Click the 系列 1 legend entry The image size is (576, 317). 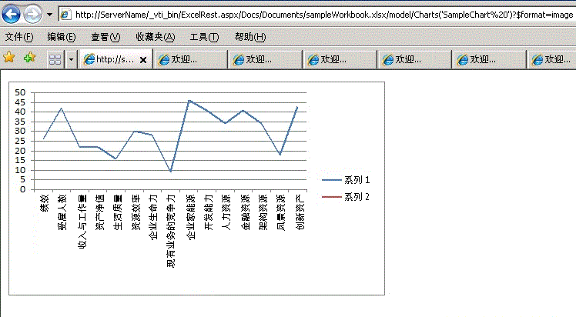point(346,180)
